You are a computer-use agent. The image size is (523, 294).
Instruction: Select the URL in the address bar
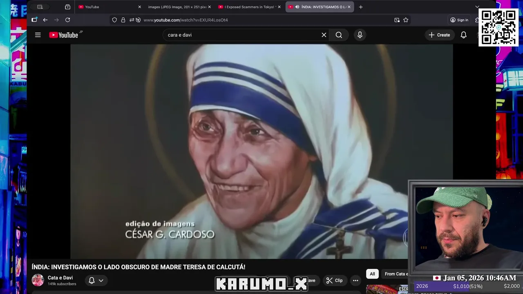pos(186,20)
